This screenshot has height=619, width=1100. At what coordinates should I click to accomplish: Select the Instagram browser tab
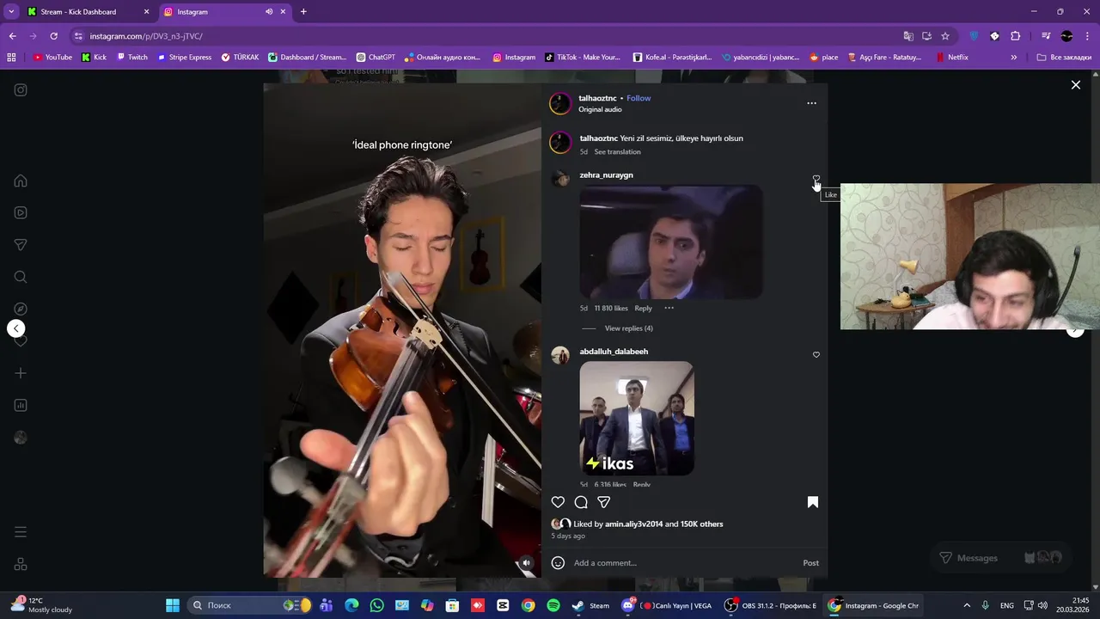tap(225, 12)
